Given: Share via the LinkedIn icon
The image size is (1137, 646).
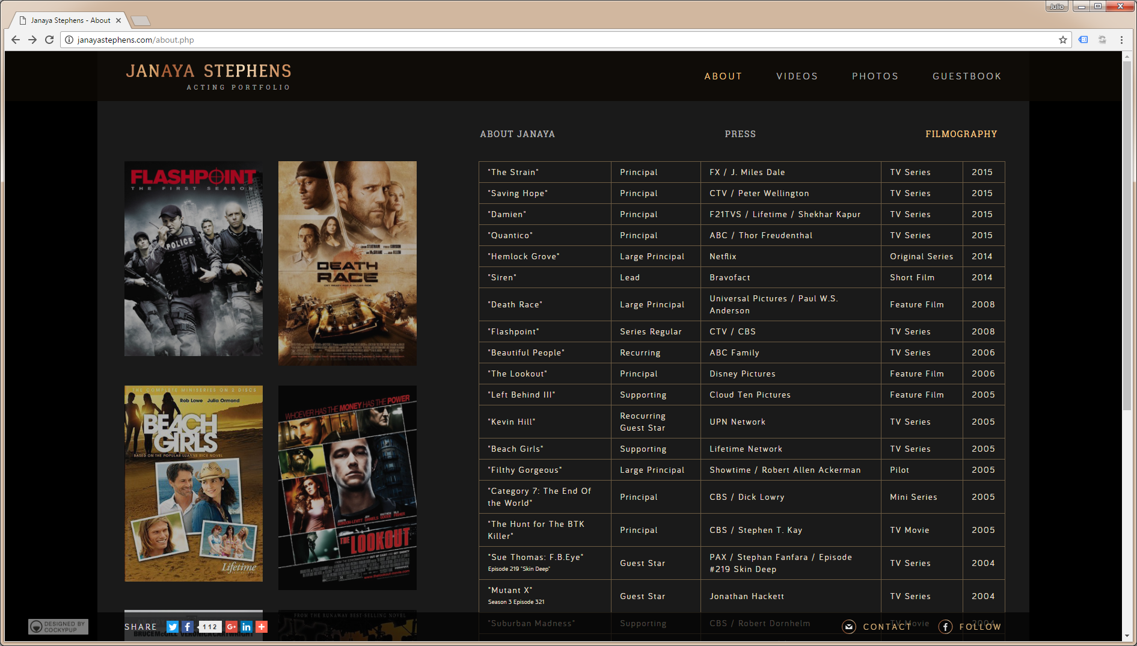Looking at the screenshot, I should click(x=247, y=627).
